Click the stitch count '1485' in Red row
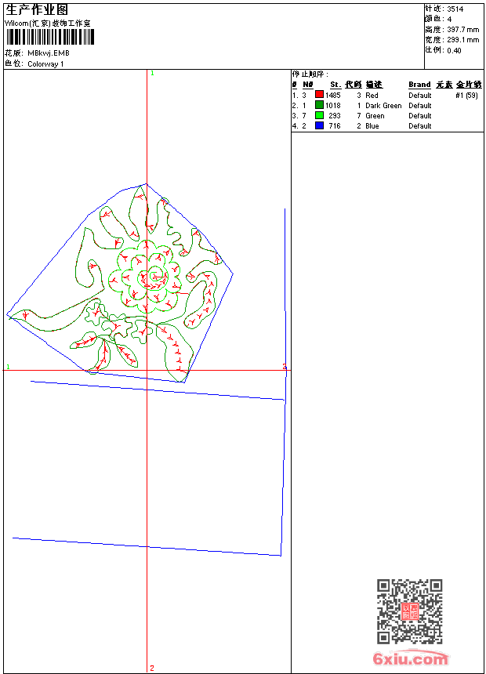This screenshot has height=674, width=486. [x=333, y=95]
